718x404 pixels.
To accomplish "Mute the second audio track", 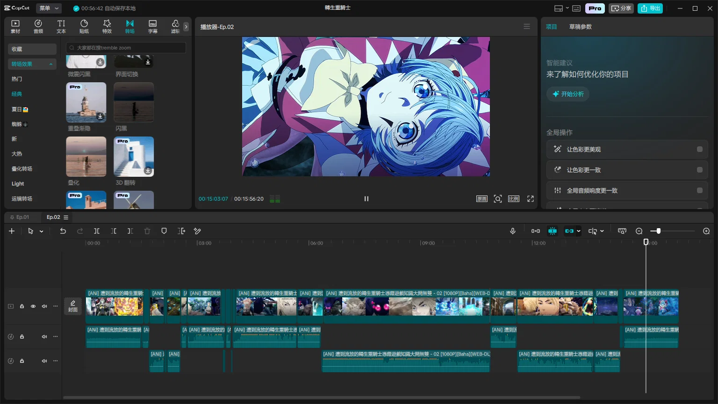I will tap(44, 361).
